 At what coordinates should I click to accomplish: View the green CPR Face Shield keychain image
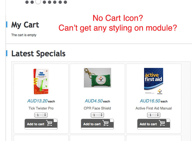coord(97,78)
